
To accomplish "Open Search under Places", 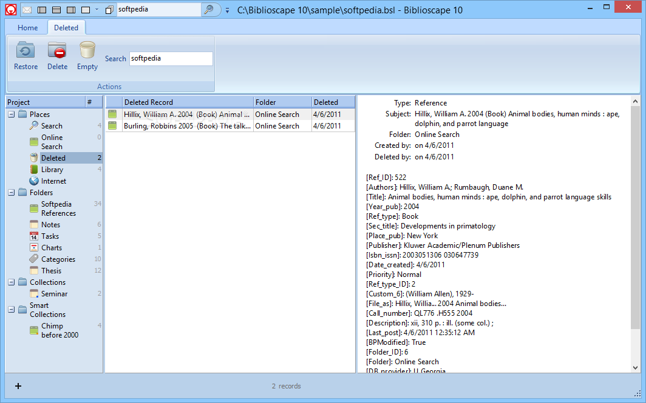I will 52,126.
